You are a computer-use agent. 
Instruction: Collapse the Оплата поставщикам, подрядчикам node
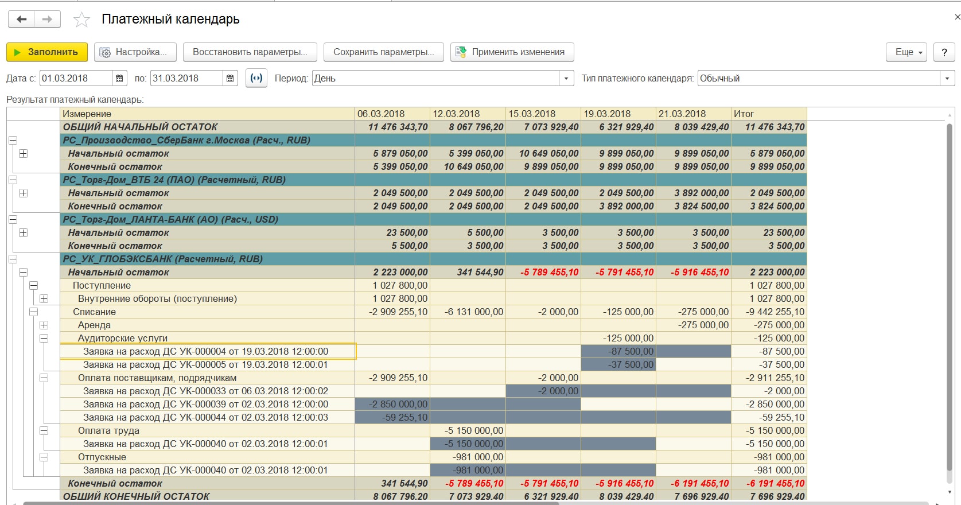pos(44,378)
